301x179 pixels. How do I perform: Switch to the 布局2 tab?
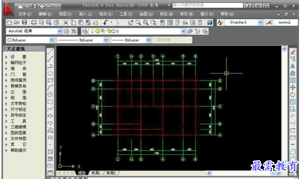(111, 173)
